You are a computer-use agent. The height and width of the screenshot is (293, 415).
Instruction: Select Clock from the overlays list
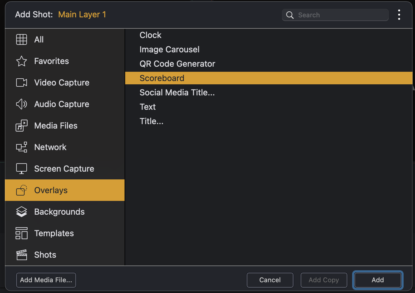pyautogui.click(x=150, y=35)
